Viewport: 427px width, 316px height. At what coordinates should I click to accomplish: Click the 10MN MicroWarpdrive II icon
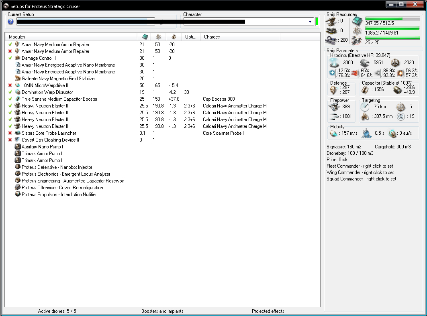[17, 85]
